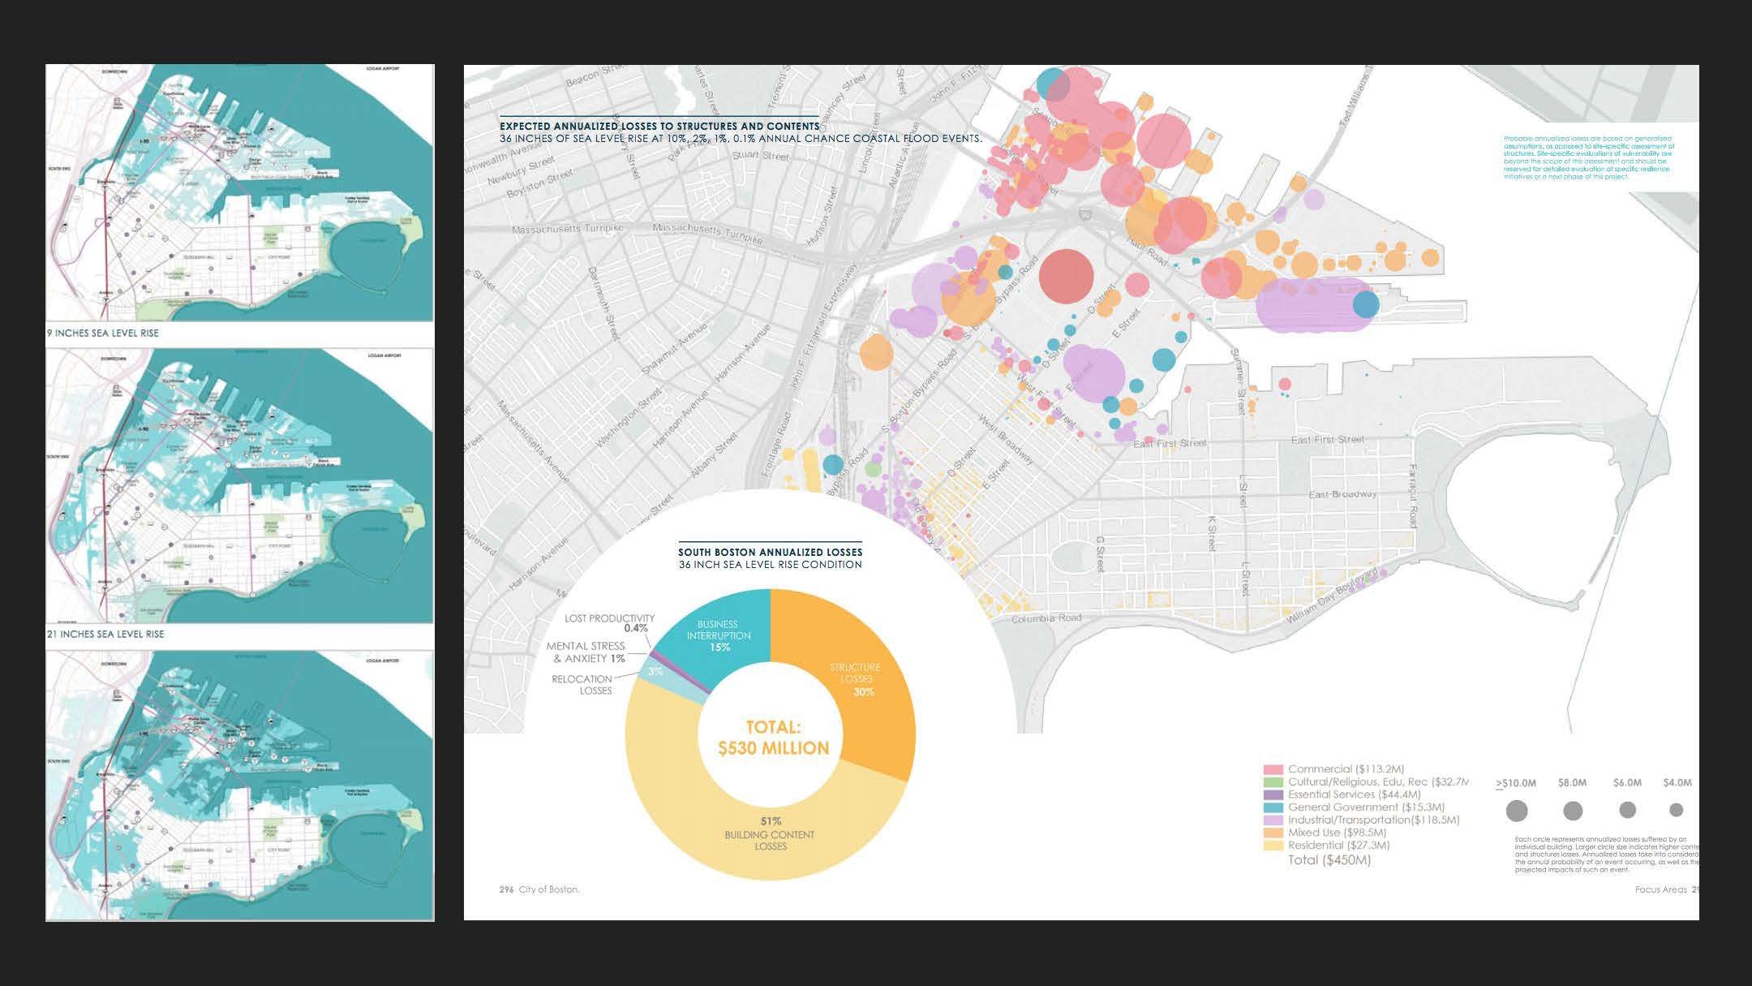Select the teal 'Probable annualized losses' disclaimer note
This screenshot has width=1752, height=986.
click(x=1588, y=157)
